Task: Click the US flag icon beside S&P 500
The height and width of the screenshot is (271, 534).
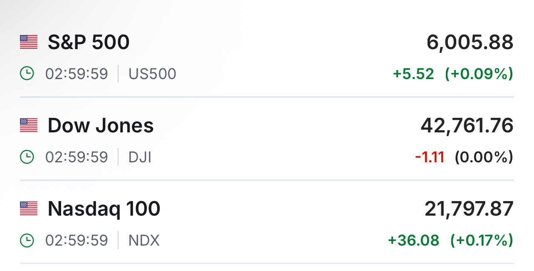Action: 29,42
